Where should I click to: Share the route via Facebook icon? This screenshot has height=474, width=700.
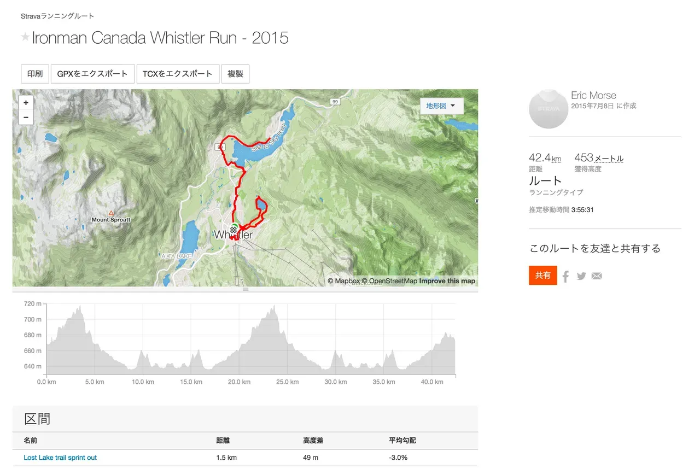(x=565, y=276)
